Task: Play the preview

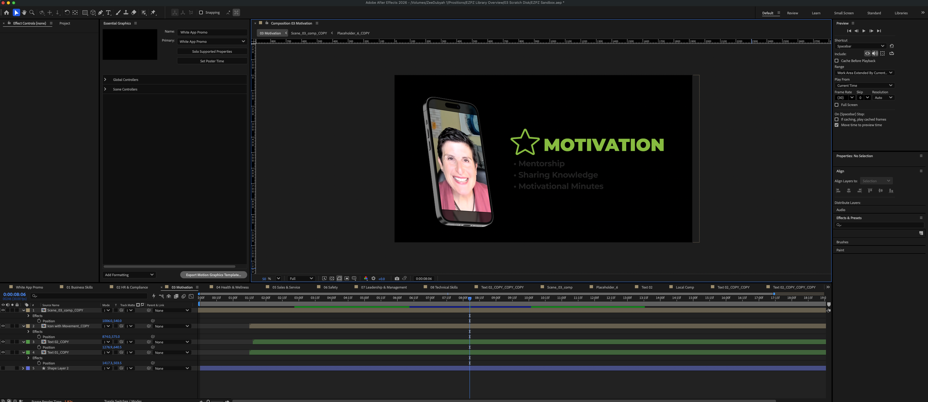Action: [864, 31]
